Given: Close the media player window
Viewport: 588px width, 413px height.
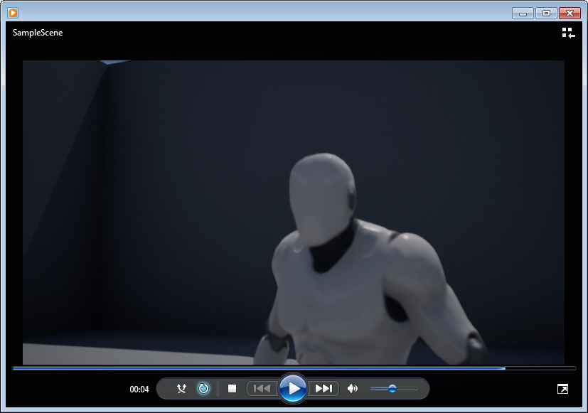Looking at the screenshot, I should (570, 14).
